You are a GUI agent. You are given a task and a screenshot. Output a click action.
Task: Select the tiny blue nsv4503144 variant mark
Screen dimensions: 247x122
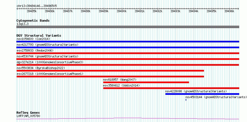click(x=186, y=100)
